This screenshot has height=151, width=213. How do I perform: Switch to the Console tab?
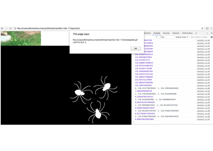[157, 33]
